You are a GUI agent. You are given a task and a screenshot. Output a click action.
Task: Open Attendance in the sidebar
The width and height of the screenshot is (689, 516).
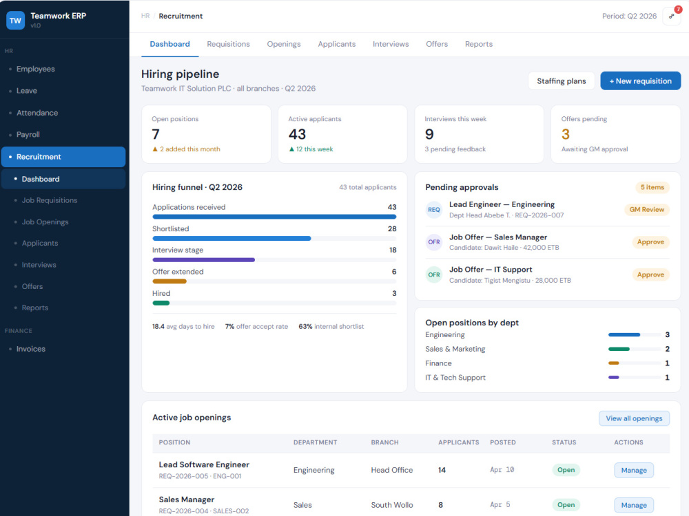click(x=63, y=113)
